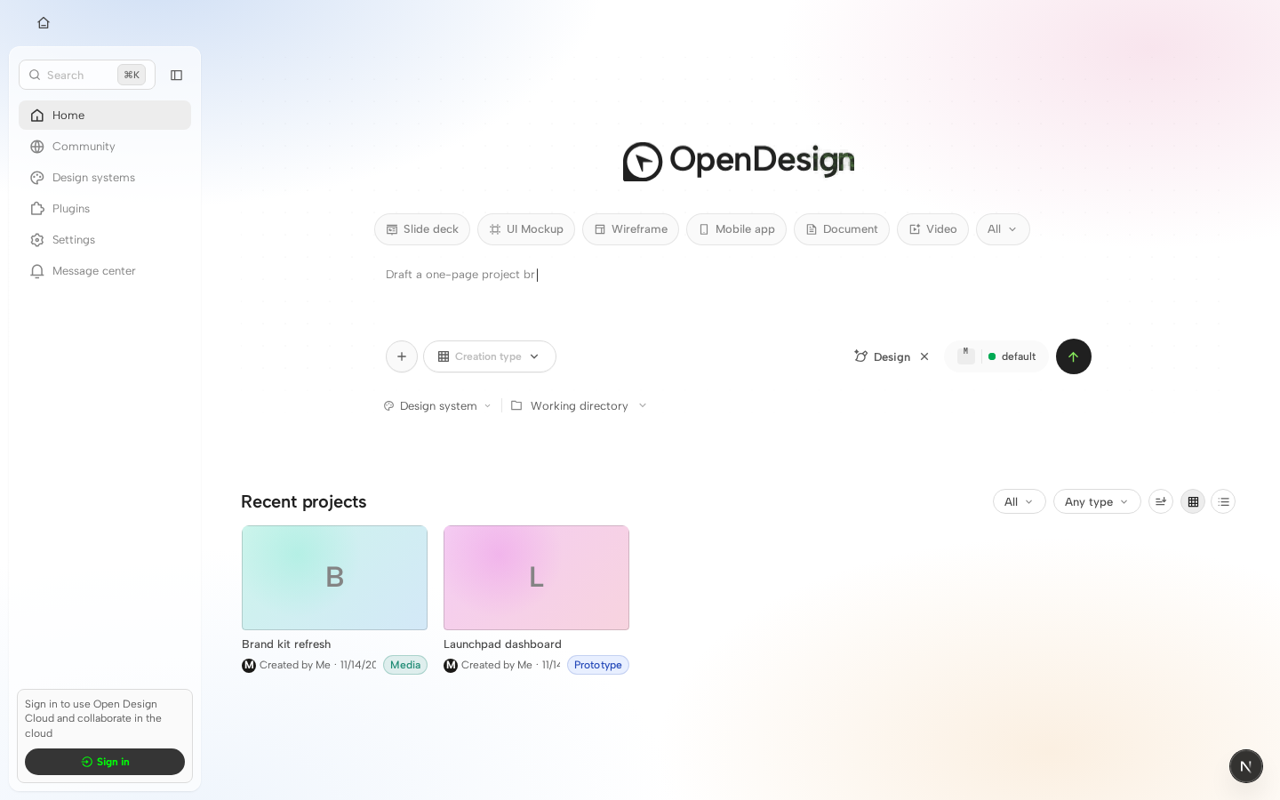Switch to grid view
The image size is (1280, 800).
1193,501
